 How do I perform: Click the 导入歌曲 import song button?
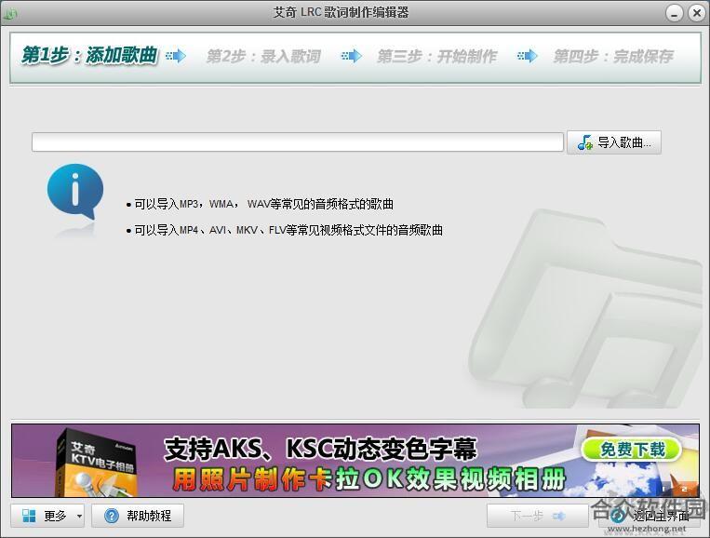613,142
